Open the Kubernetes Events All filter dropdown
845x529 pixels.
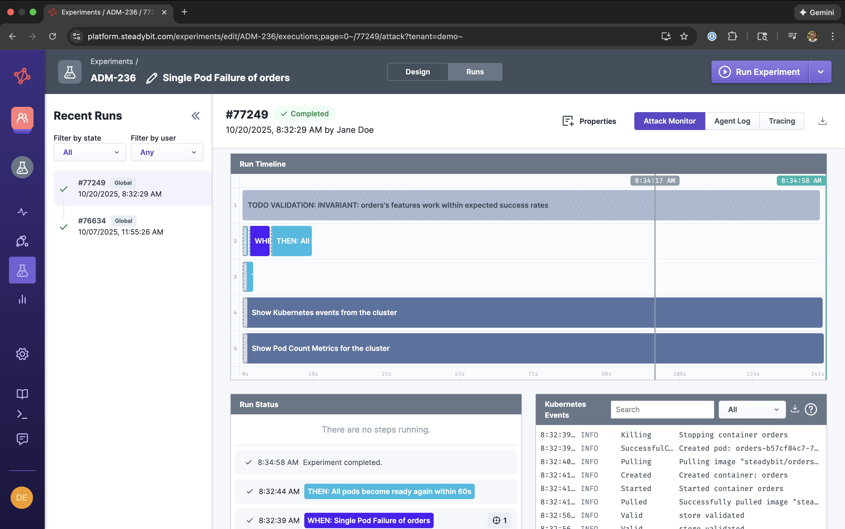(752, 410)
